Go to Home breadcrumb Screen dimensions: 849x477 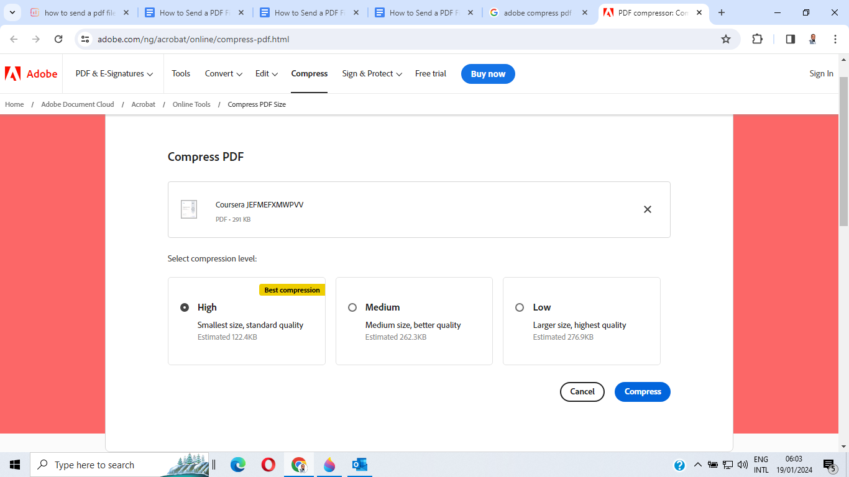point(14,104)
